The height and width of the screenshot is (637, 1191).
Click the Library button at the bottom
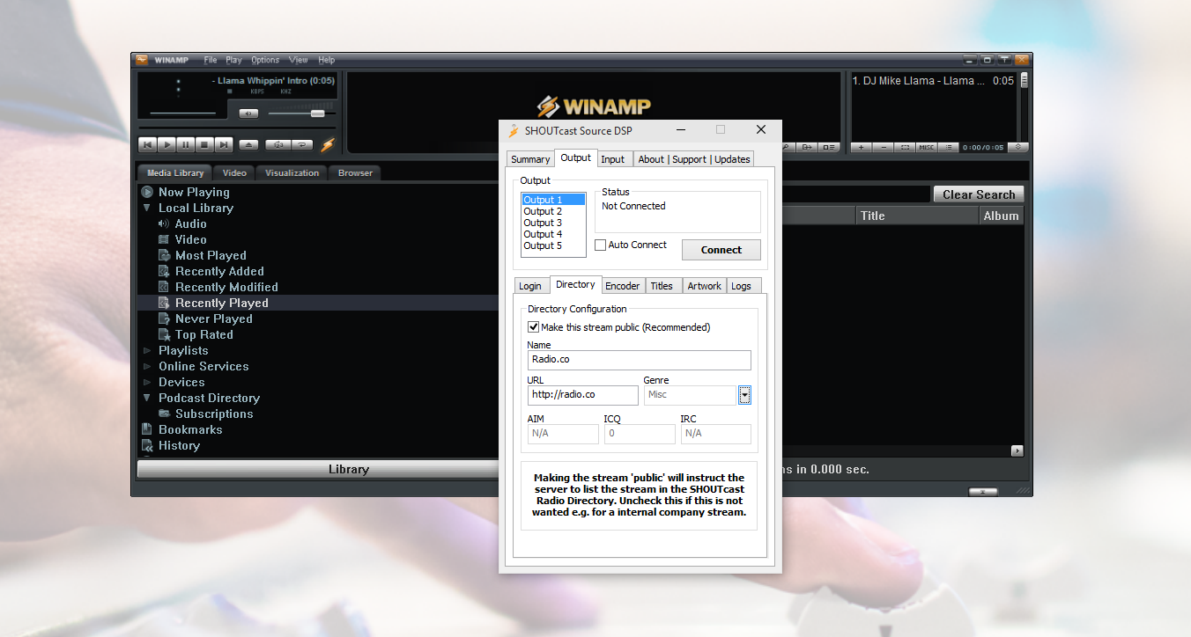[320, 469]
